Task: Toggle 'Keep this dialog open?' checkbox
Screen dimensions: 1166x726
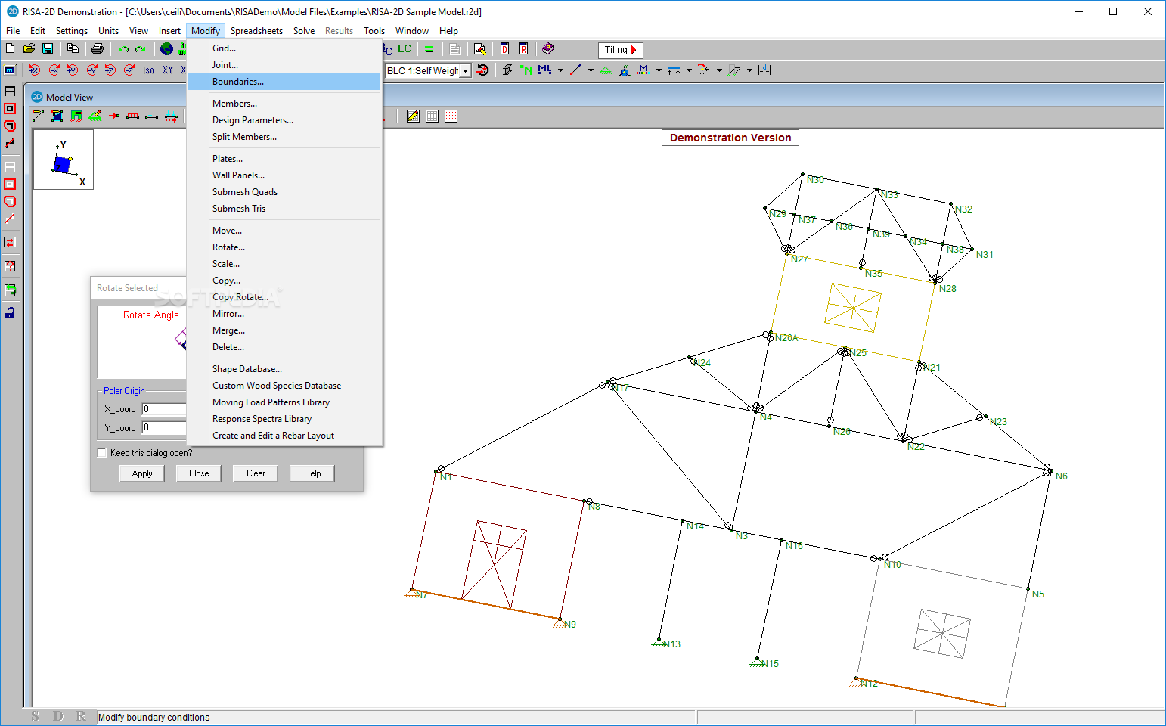Action: pyautogui.click(x=102, y=453)
